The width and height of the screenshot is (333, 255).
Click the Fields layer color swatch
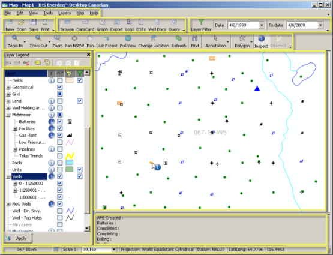point(70,80)
